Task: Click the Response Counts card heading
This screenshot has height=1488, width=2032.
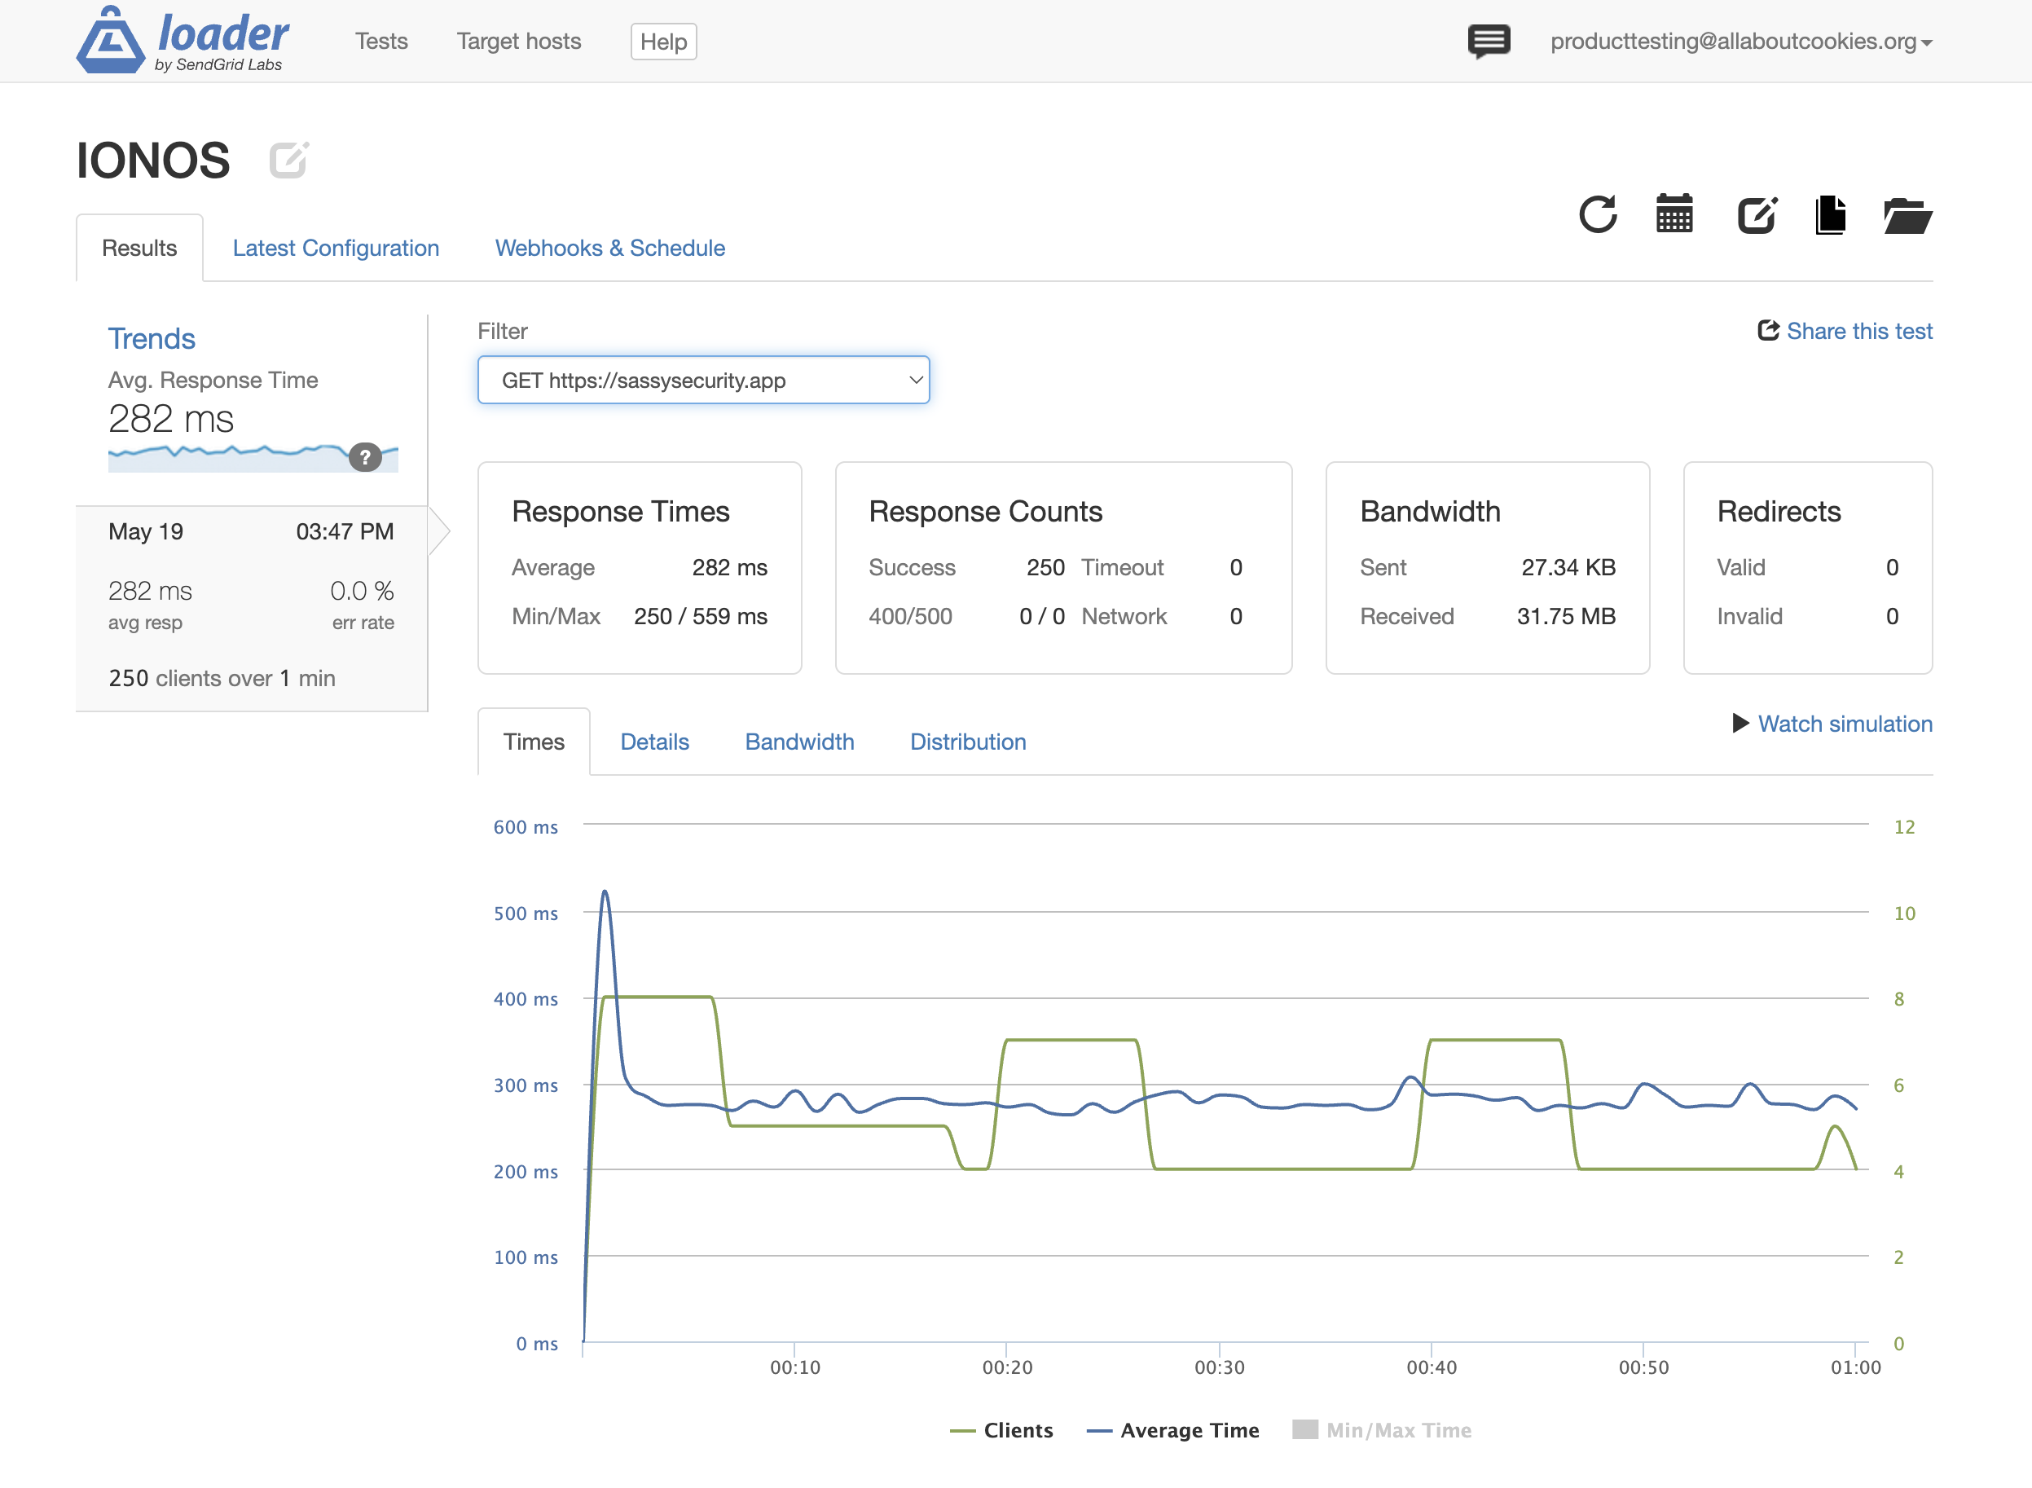Action: coord(985,512)
